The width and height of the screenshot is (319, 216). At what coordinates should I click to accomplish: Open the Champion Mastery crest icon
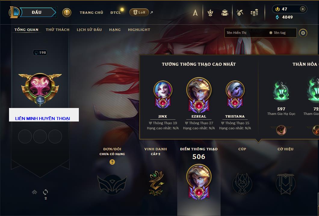[210, 13]
